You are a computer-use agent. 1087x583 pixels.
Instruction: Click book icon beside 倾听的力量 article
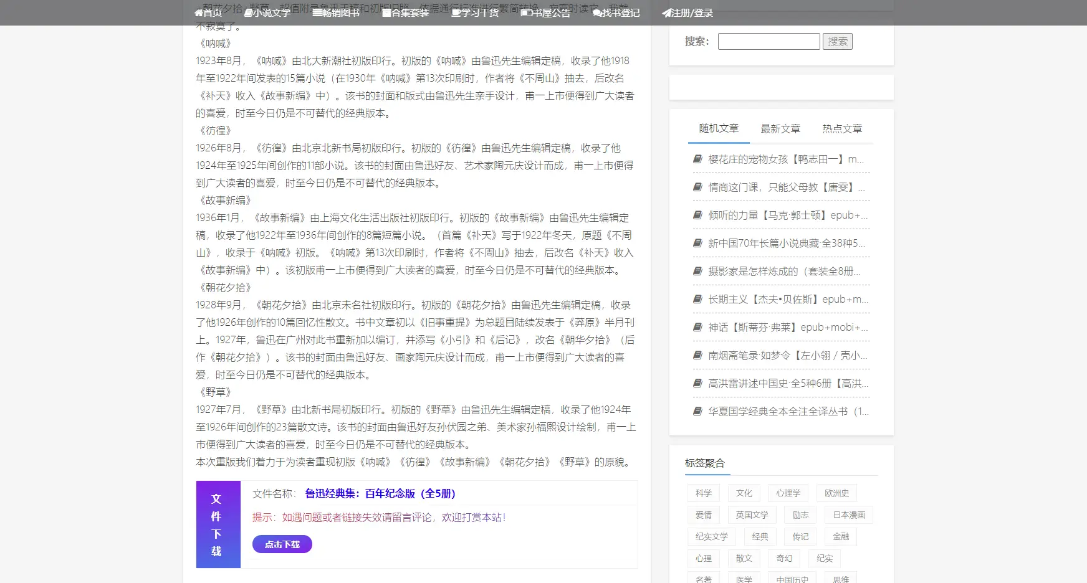(x=697, y=215)
